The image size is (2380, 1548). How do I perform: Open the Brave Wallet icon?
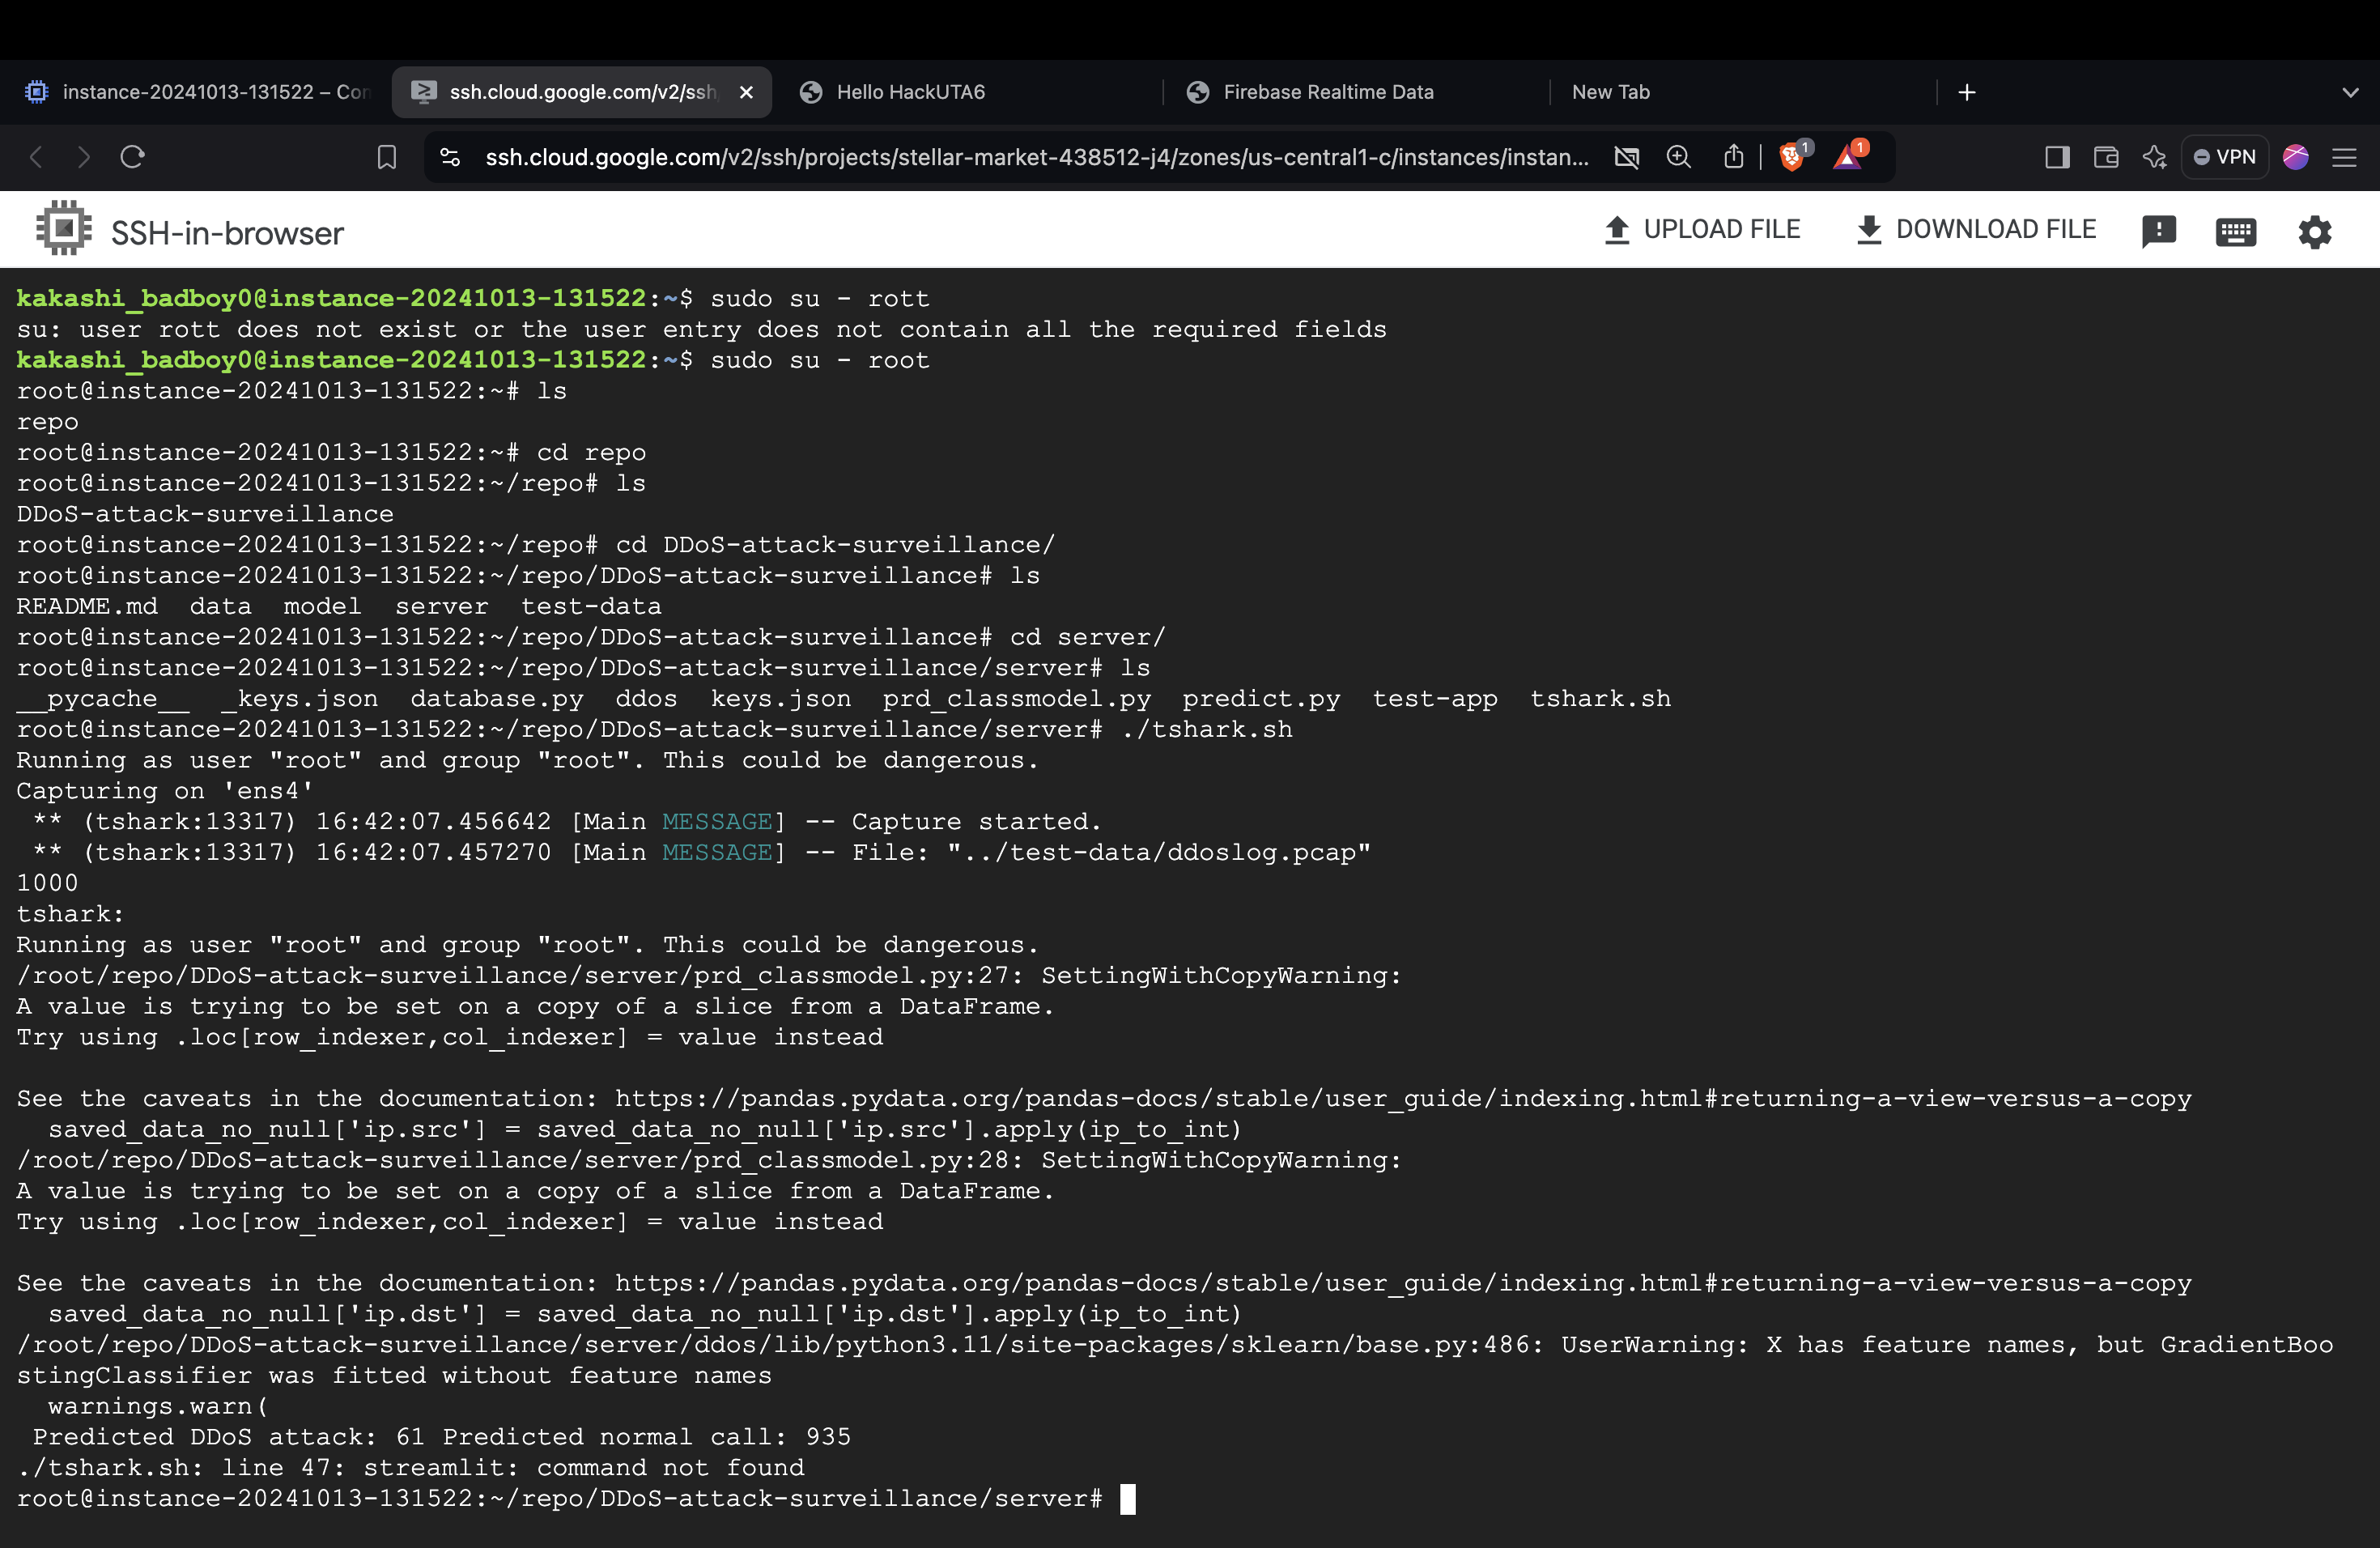[2106, 157]
